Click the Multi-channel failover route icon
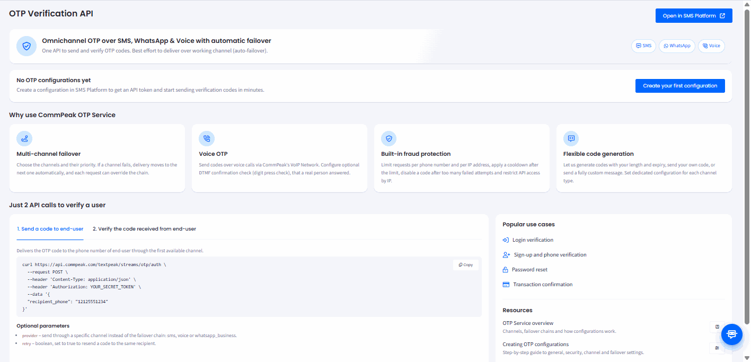 [x=24, y=139]
